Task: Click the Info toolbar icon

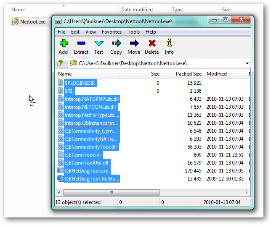Action: [x=170, y=42]
